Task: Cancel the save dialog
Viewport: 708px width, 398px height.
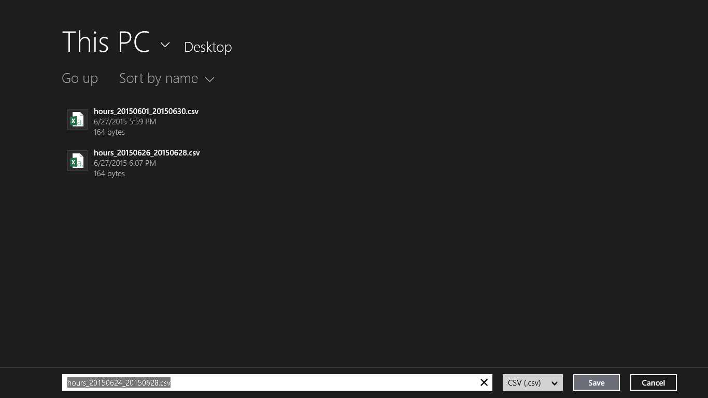Action: (x=653, y=382)
